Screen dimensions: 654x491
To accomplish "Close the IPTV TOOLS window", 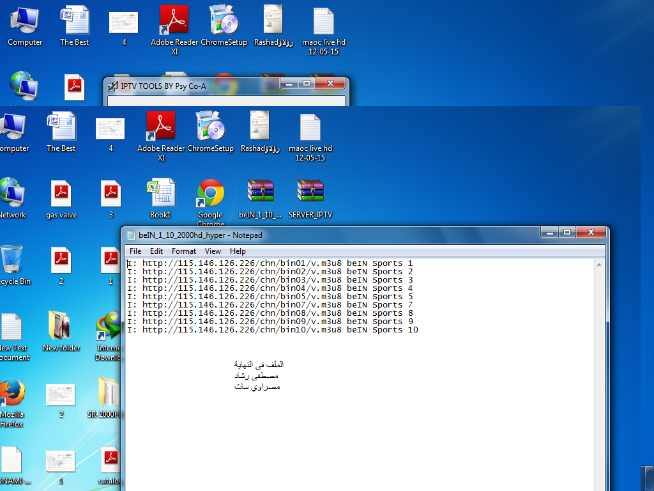I will point(330,84).
